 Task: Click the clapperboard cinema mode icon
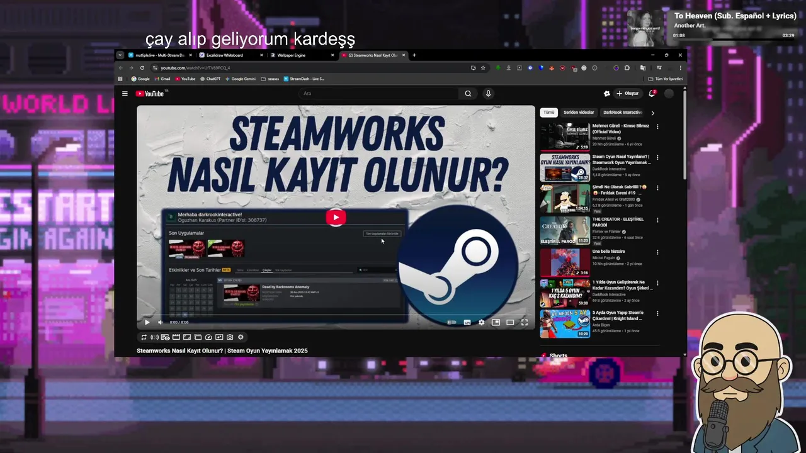176,337
